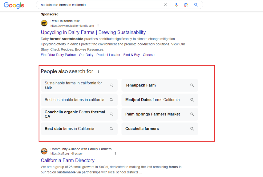Open the Real California Milk ad options menu

tap(98, 26)
